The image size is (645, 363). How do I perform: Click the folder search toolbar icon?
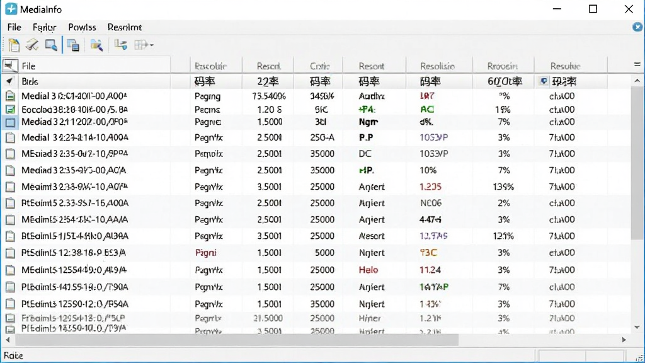(96, 45)
